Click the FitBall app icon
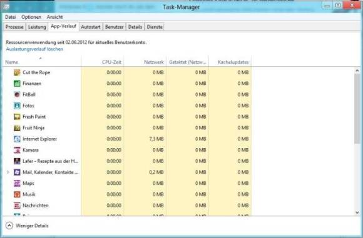The width and height of the screenshot is (363, 238). click(x=17, y=94)
